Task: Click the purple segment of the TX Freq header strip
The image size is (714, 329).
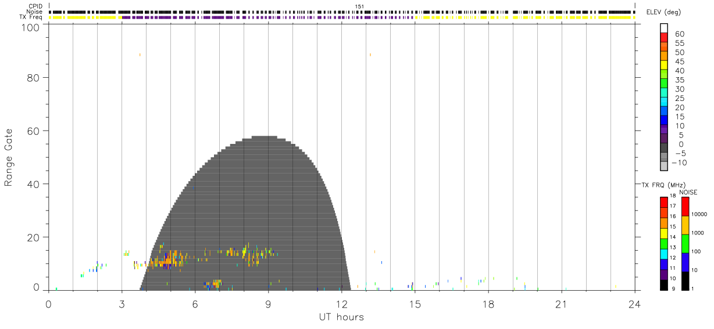Action: [267, 17]
